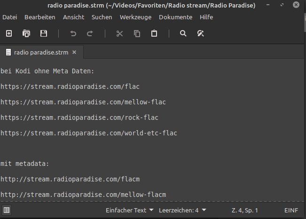Open the Werkzeuge menu
The height and width of the screenshot is (219, 306).
pos(136,17)
